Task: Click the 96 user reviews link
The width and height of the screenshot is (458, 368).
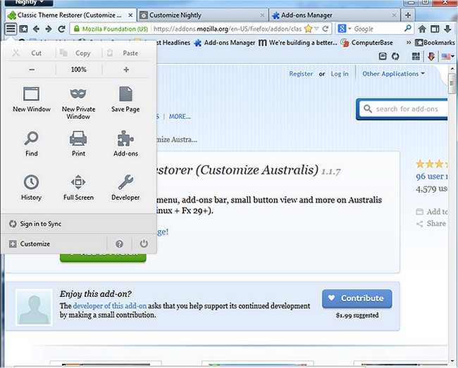Action: [432, 176]
